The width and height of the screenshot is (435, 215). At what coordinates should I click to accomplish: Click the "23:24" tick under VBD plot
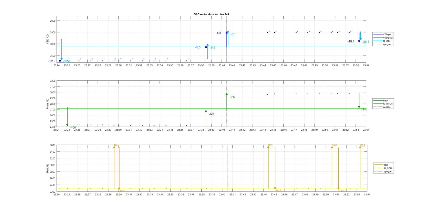click(x=57, y=65)
